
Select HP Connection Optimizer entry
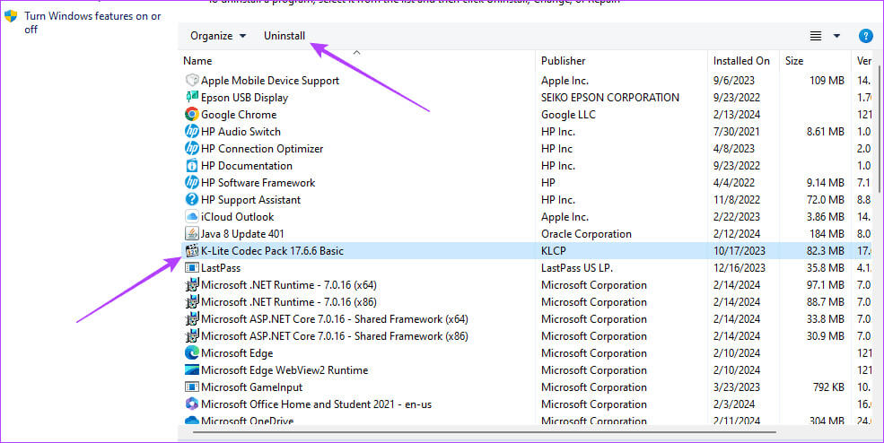(x=262, y=149)
